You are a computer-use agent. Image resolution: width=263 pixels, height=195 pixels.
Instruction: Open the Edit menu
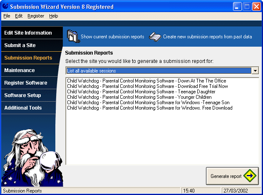[19, 16]
